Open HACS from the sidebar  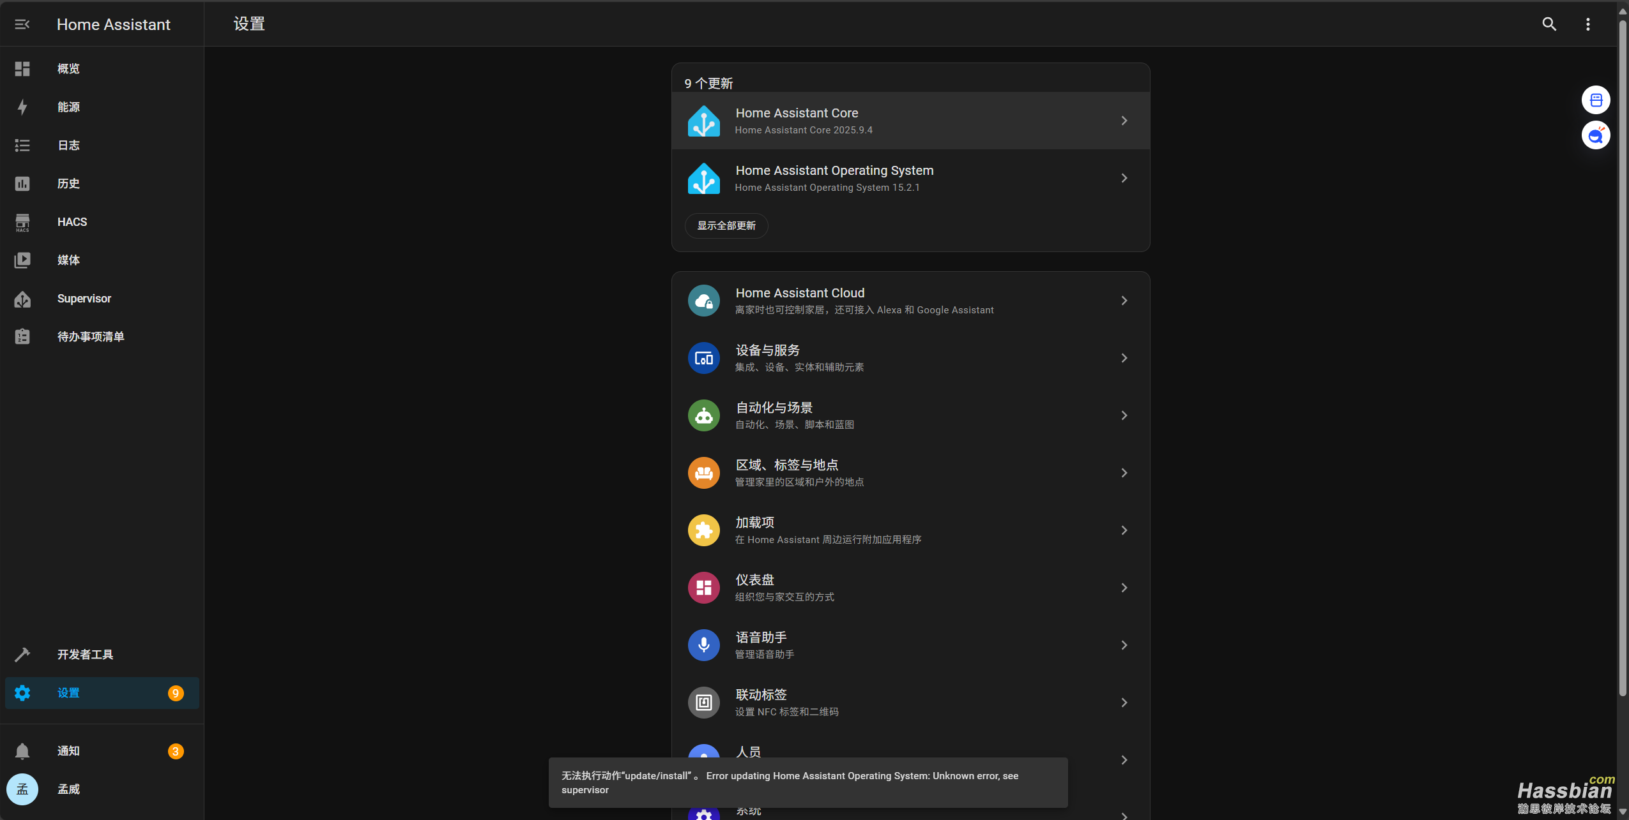click(x=72, y=222)
